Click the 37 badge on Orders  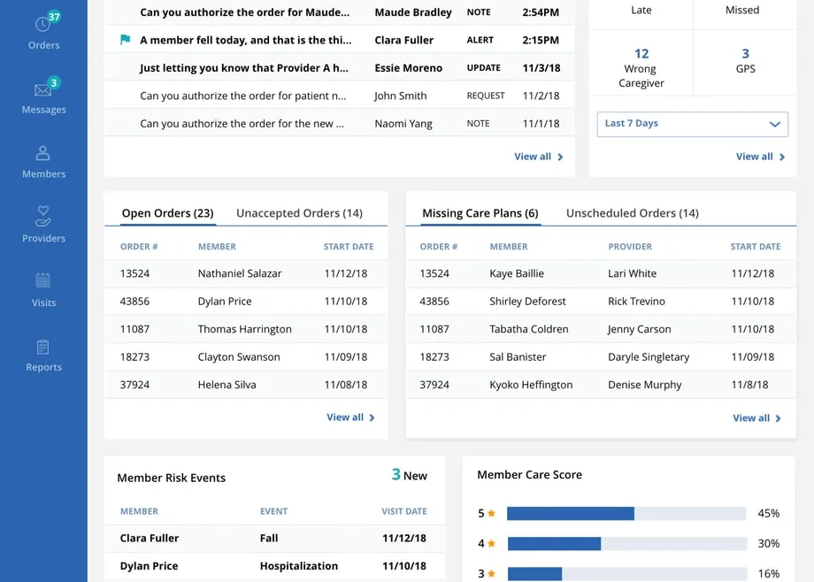[x=54, y=17]
